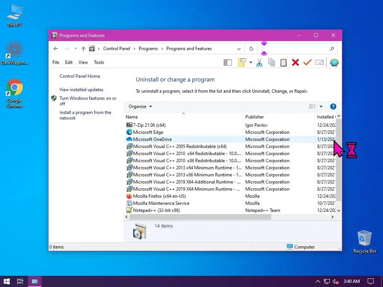Click the blue shell icon in toolbar
383x287 pixels.
click(334, 62)
